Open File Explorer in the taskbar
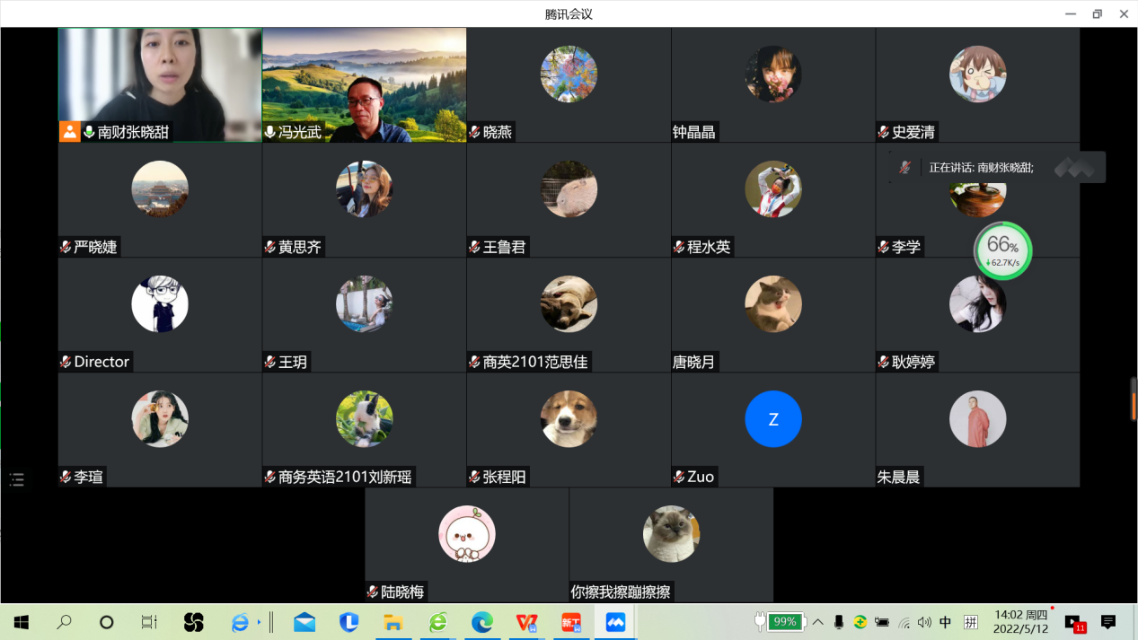Viewport: 1138px width, 640px height. click(393, 622)
